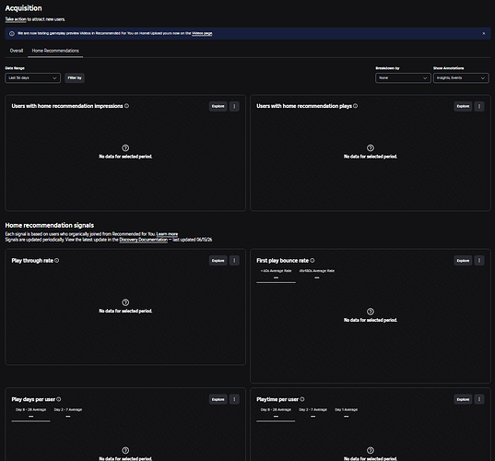Viewport: 495px width, 461px height.
Task: Click no-data question icon in recommendation plays card
Action: click(x=371, y=148)
